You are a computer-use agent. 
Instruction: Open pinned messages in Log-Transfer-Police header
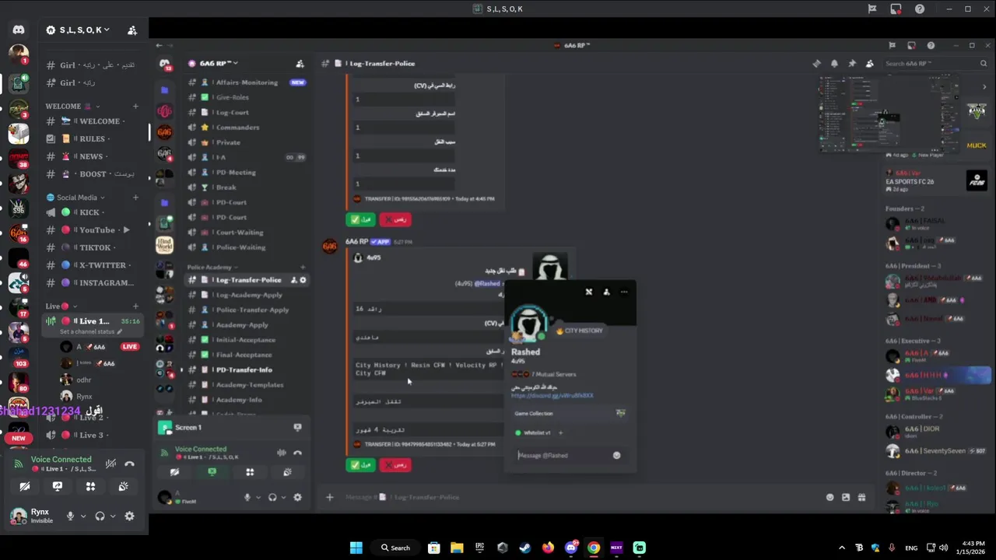(852, 64)
